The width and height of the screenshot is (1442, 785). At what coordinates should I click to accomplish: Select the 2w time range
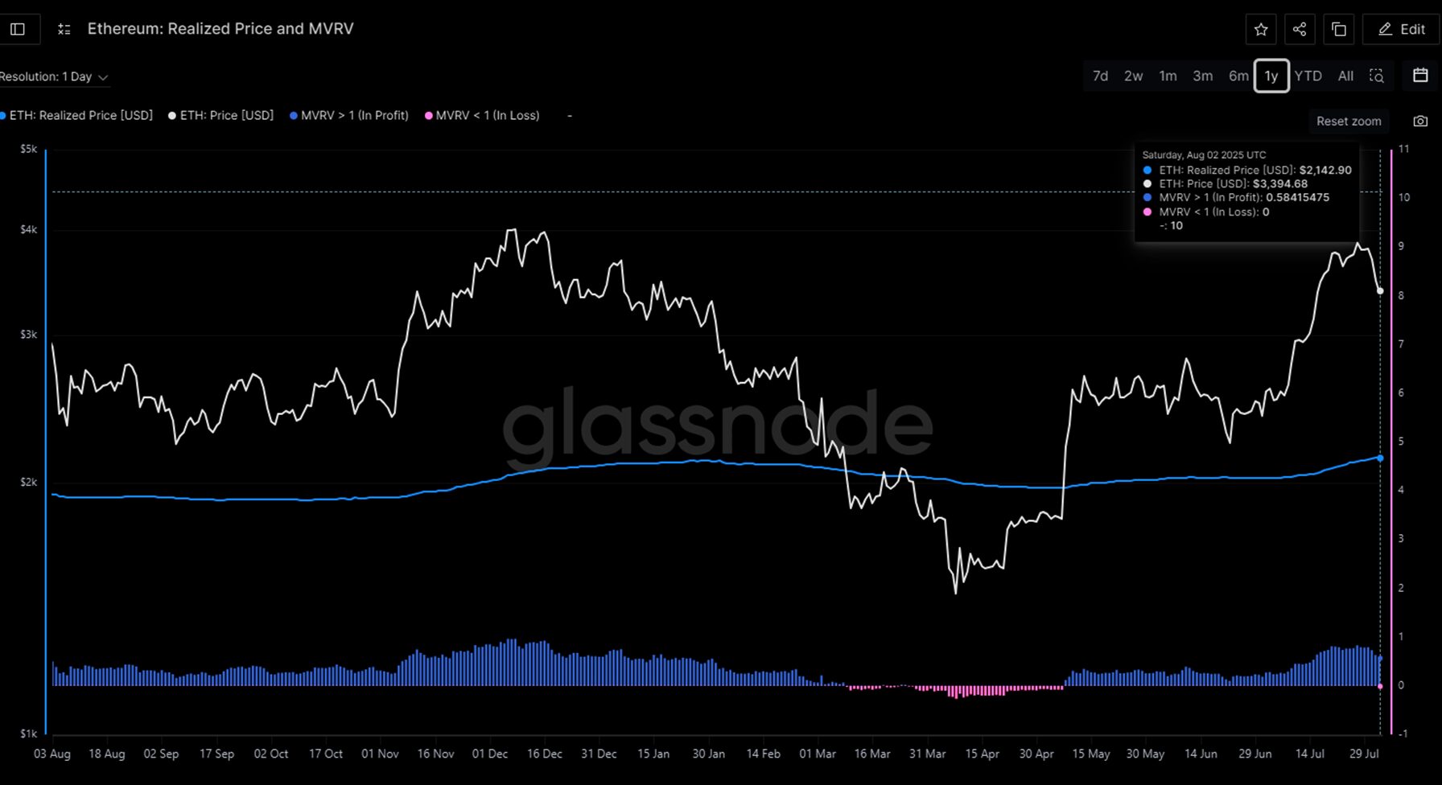coord(1133,76)
